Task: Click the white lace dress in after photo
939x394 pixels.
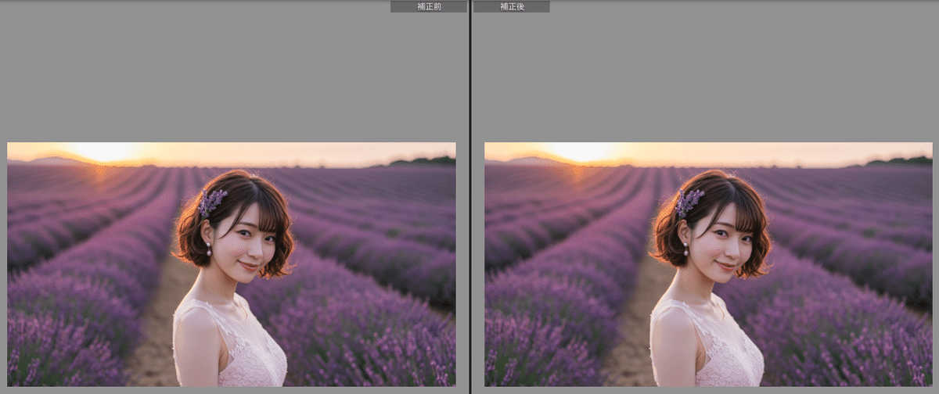Action: pos(720,352)
